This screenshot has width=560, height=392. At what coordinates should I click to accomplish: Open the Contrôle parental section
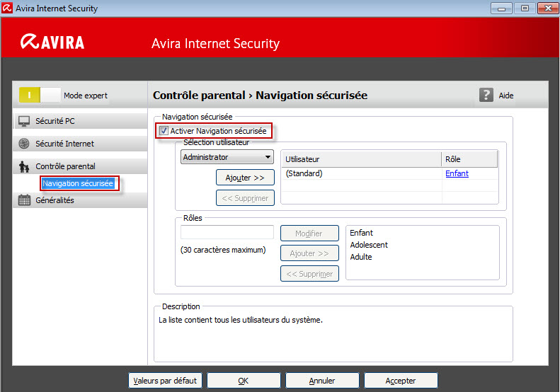pyautogui.click(x=81, y=166)
